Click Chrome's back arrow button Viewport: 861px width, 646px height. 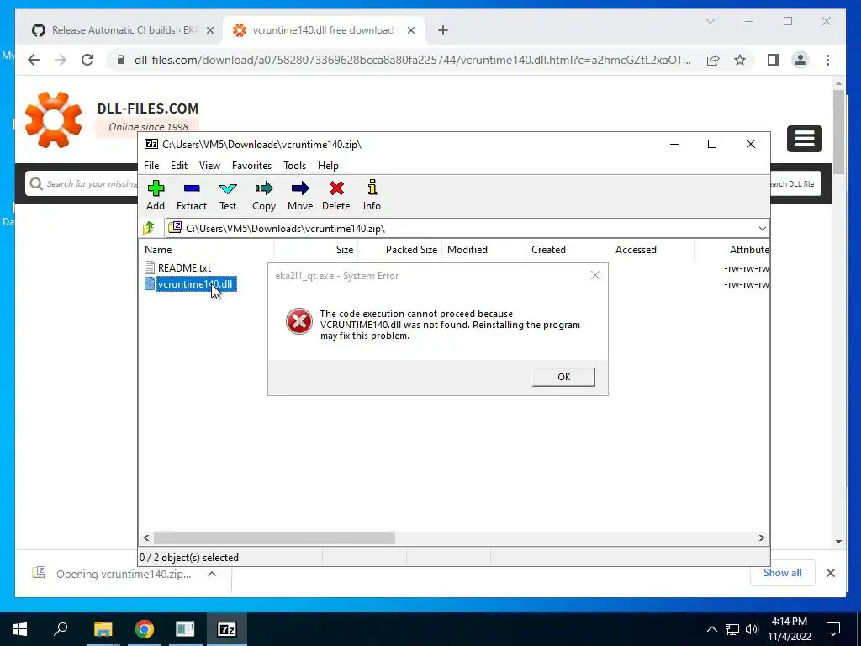tap(34, 60)
